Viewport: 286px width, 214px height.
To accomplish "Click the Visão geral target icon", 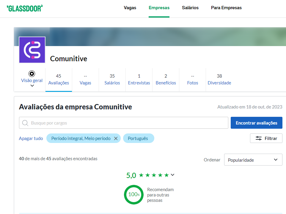I will pos(32,74).
